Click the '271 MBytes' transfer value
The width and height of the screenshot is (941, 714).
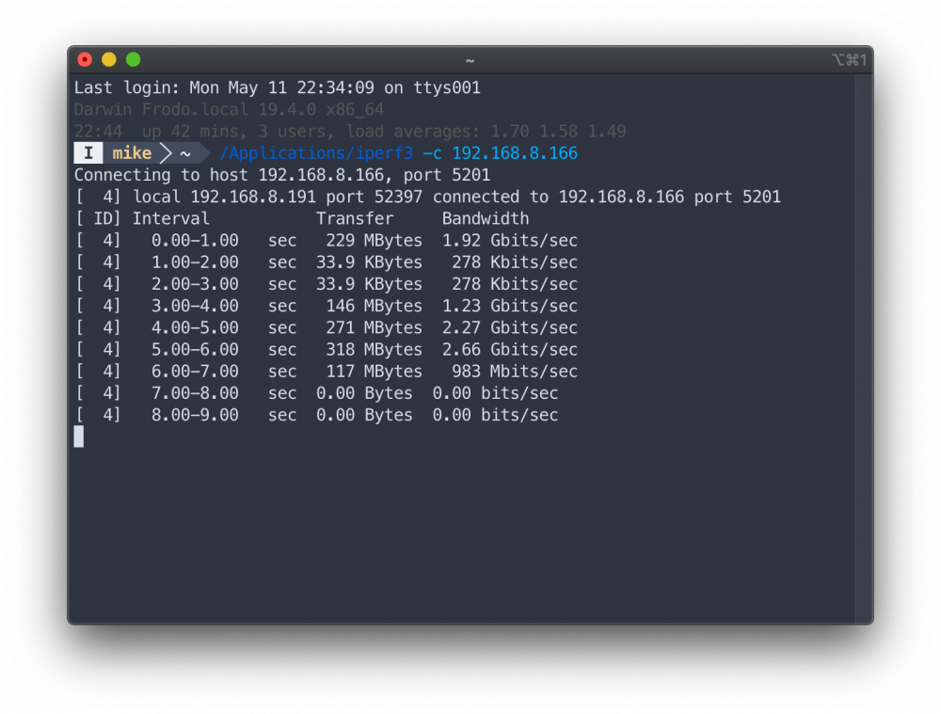point(374,327)
